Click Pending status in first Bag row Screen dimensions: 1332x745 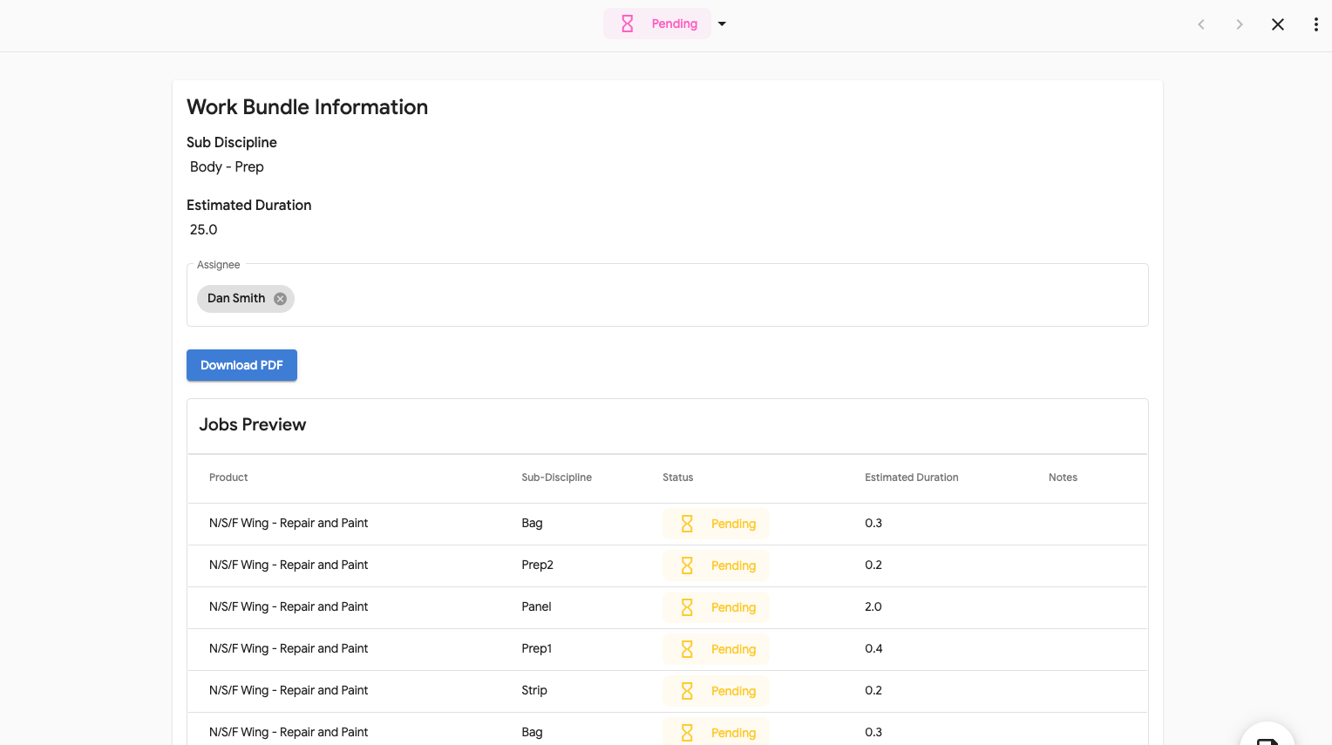(716, 524)
